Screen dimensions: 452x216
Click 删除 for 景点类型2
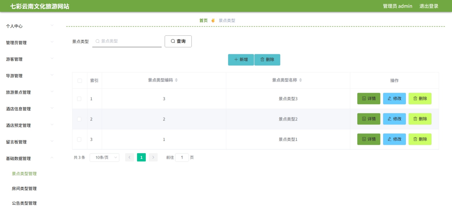[x=420, y=119]
